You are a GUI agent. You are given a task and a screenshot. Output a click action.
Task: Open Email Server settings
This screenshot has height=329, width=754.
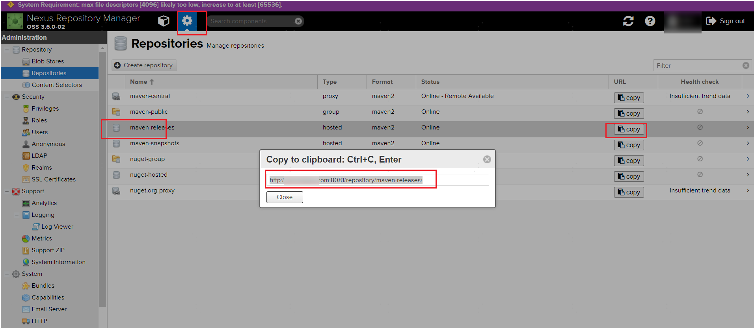coord(49,309)
